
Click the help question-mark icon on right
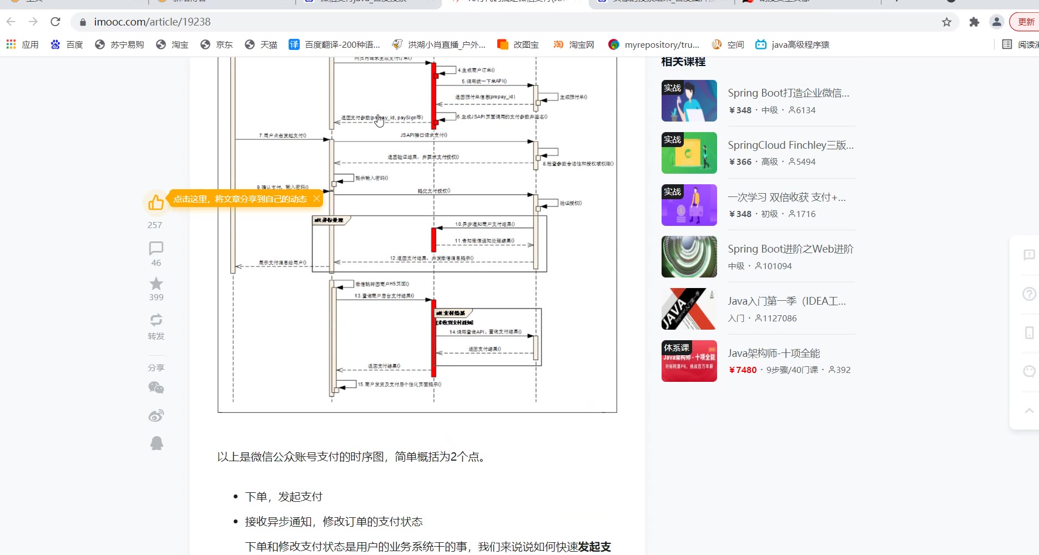pyautogui.click(x=1029, y=294)
